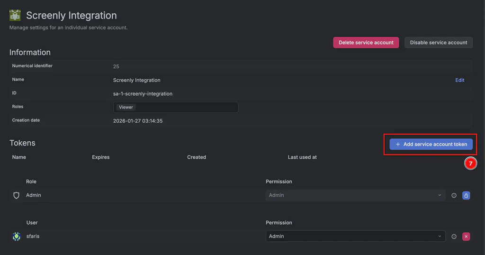Click the Viewer role tag
This screenshot has height=255, width=485.
[x=126, y=107]
